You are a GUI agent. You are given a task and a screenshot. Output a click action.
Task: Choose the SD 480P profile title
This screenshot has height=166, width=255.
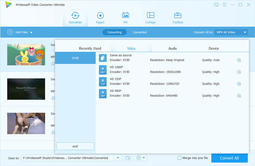point(116,91)
